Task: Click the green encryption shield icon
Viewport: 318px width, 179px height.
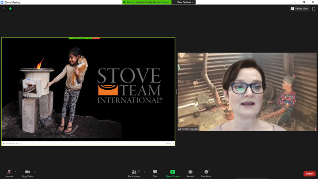Action: point(10,8)
